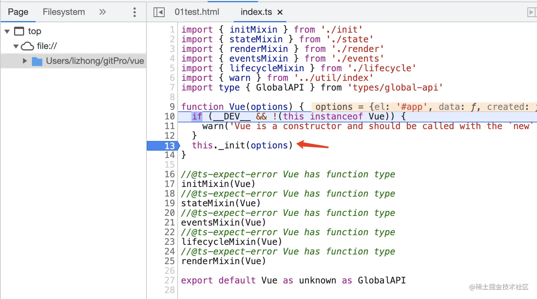Screen dimensions: 537x299
Task: Collapse the top tree node arrow
Action: [7, 32]
